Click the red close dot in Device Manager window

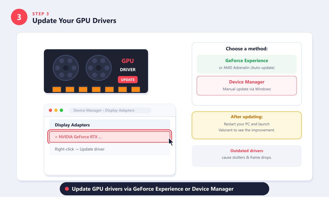[50, 110]
